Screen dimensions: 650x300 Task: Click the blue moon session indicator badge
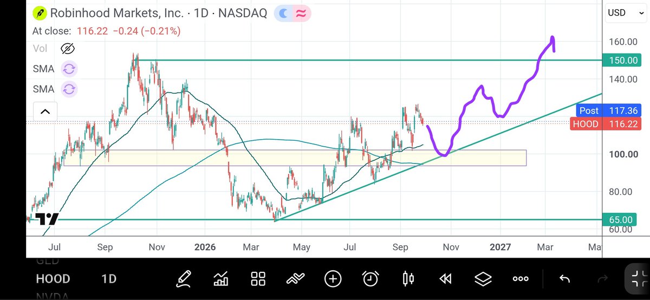coord(283,14)
